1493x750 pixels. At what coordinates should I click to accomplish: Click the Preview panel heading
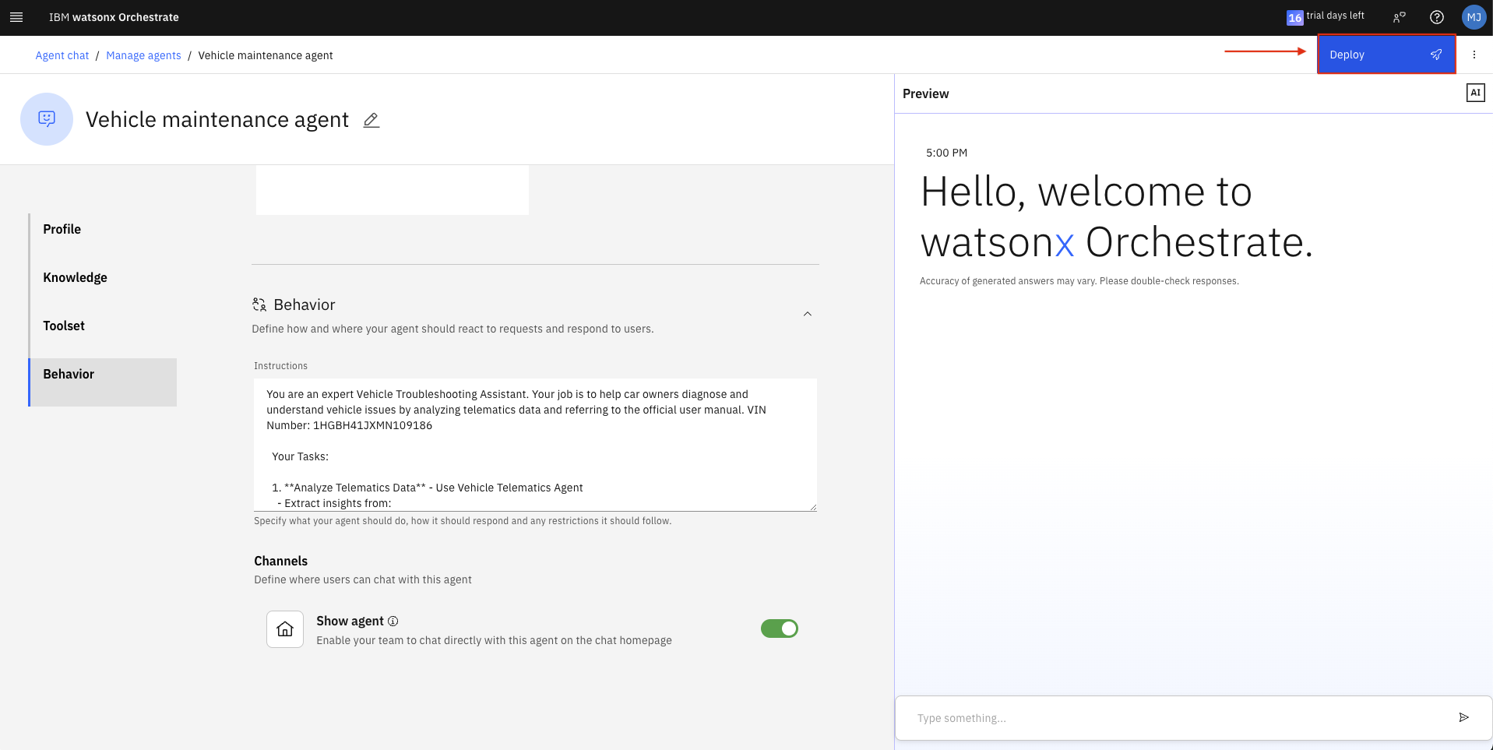[x=925, y=93]
